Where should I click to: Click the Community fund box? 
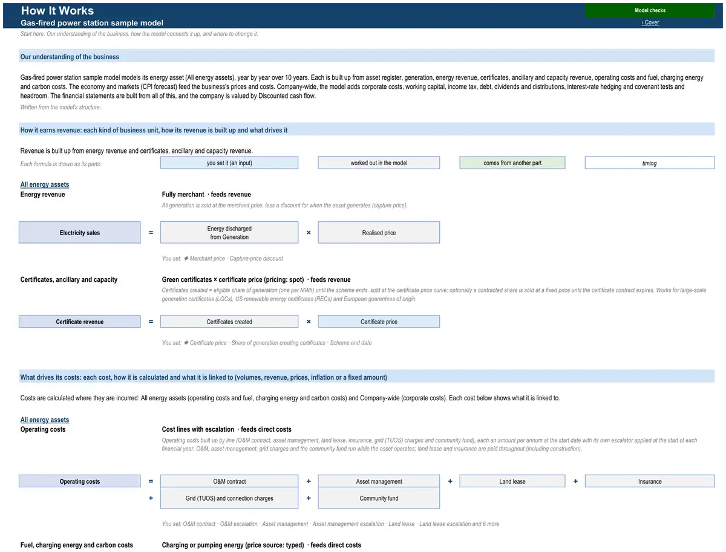pyautogui.click(x=379, y=498)
